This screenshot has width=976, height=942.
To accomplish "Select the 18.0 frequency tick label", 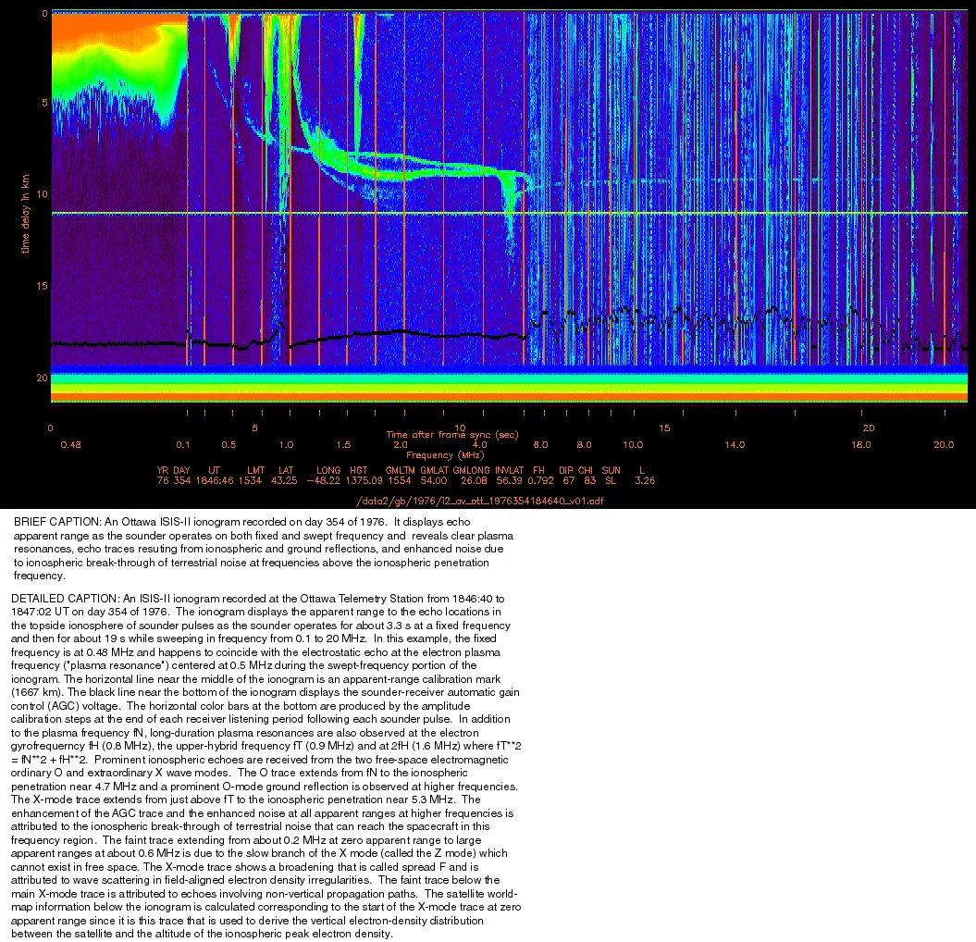I will coord(861,444).
